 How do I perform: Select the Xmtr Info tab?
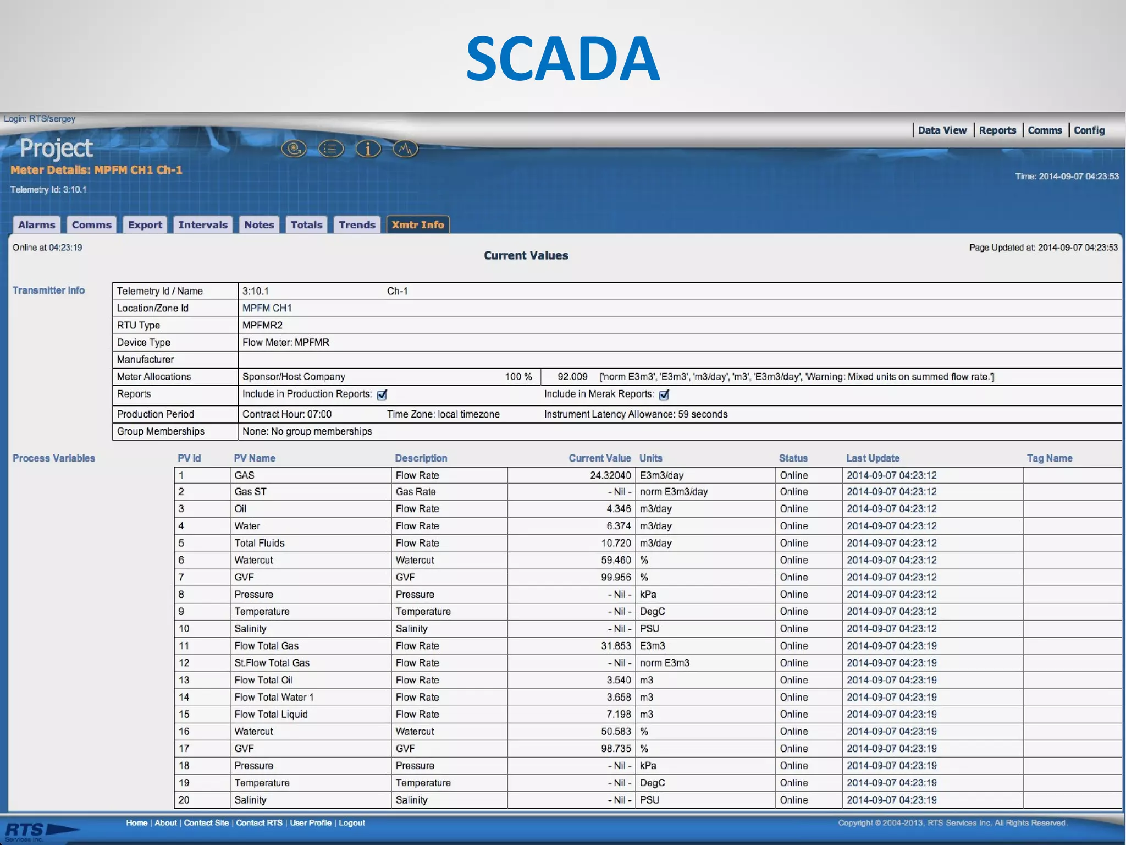(418, 224)
